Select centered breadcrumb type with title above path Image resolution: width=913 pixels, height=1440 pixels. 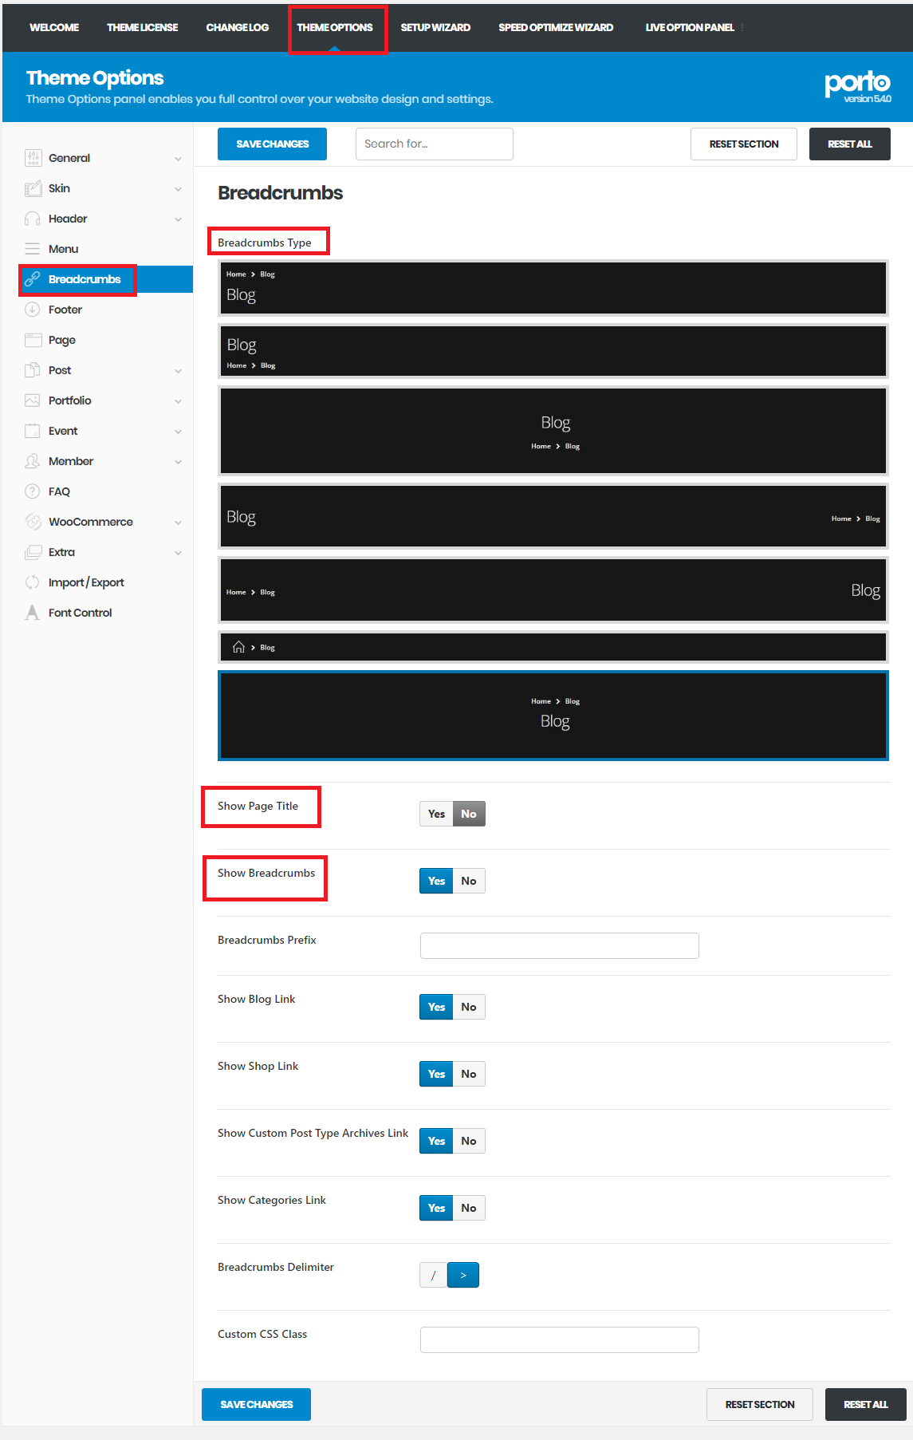pos(553,431)
